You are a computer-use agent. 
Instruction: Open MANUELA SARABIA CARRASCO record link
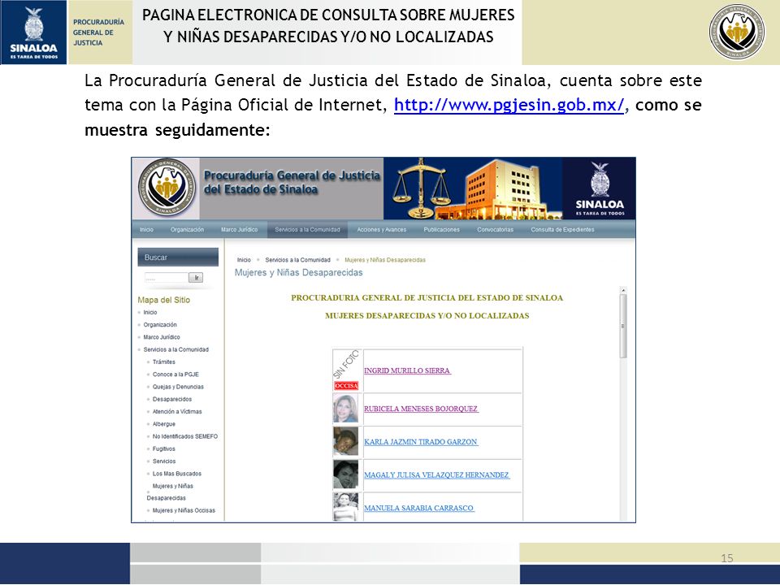pyautogui.click(x=419, y=508)
